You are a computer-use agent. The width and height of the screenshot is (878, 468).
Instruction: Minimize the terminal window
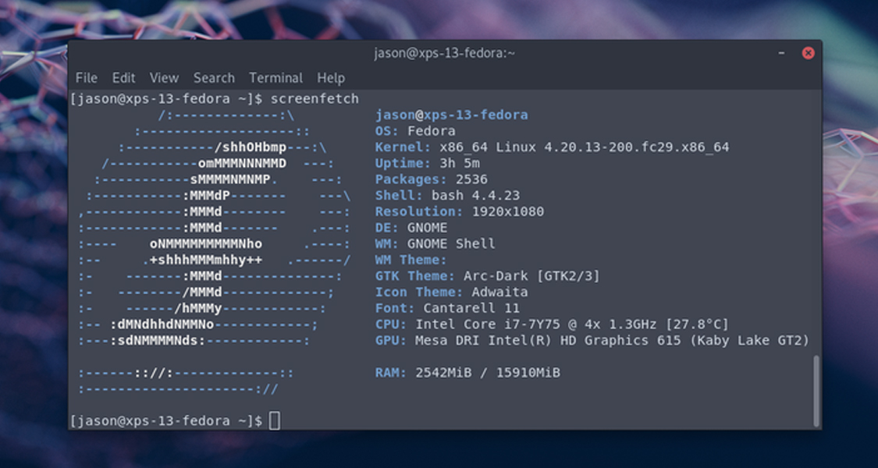pyautogui.click(x=780, y=52)
